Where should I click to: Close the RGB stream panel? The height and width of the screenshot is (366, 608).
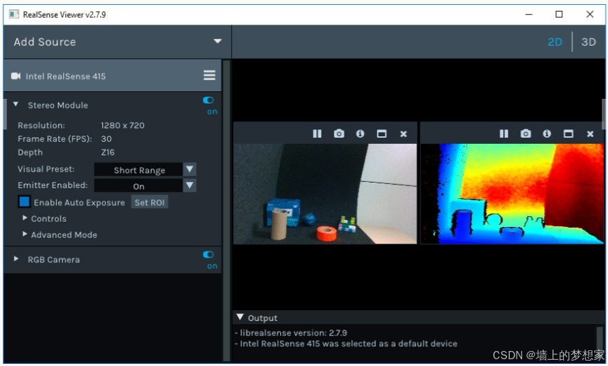coord(404,134)
